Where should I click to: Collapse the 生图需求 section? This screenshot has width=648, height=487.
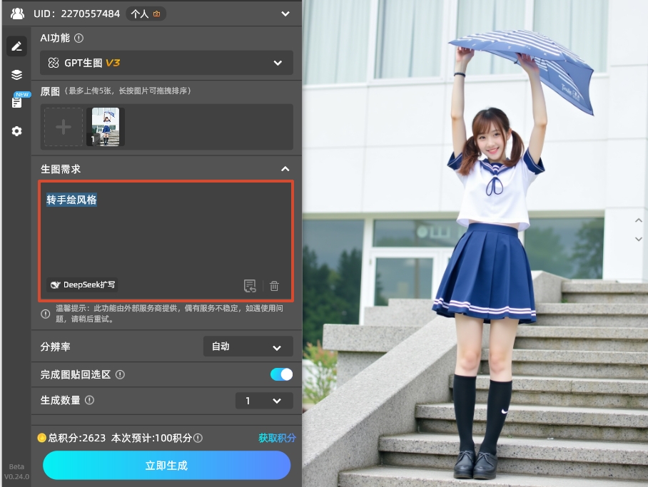(285, 169)
